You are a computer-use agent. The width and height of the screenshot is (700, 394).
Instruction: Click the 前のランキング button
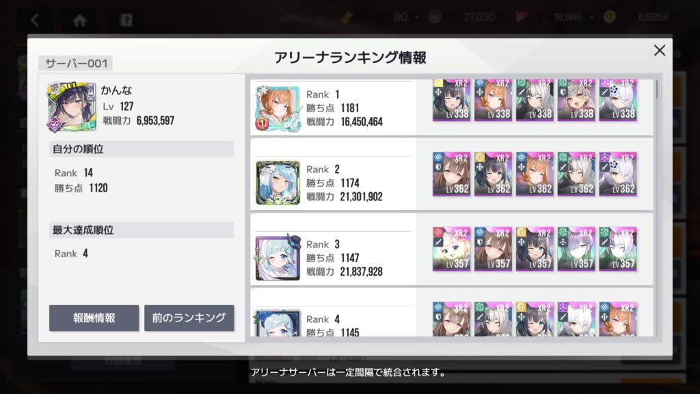[x=189, y=318]
